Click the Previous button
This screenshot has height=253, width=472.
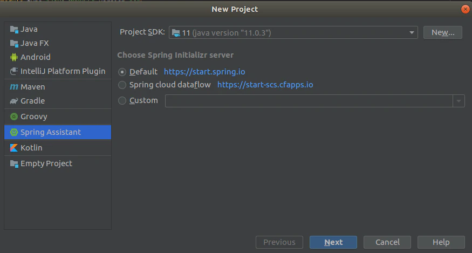pos(279,242)
